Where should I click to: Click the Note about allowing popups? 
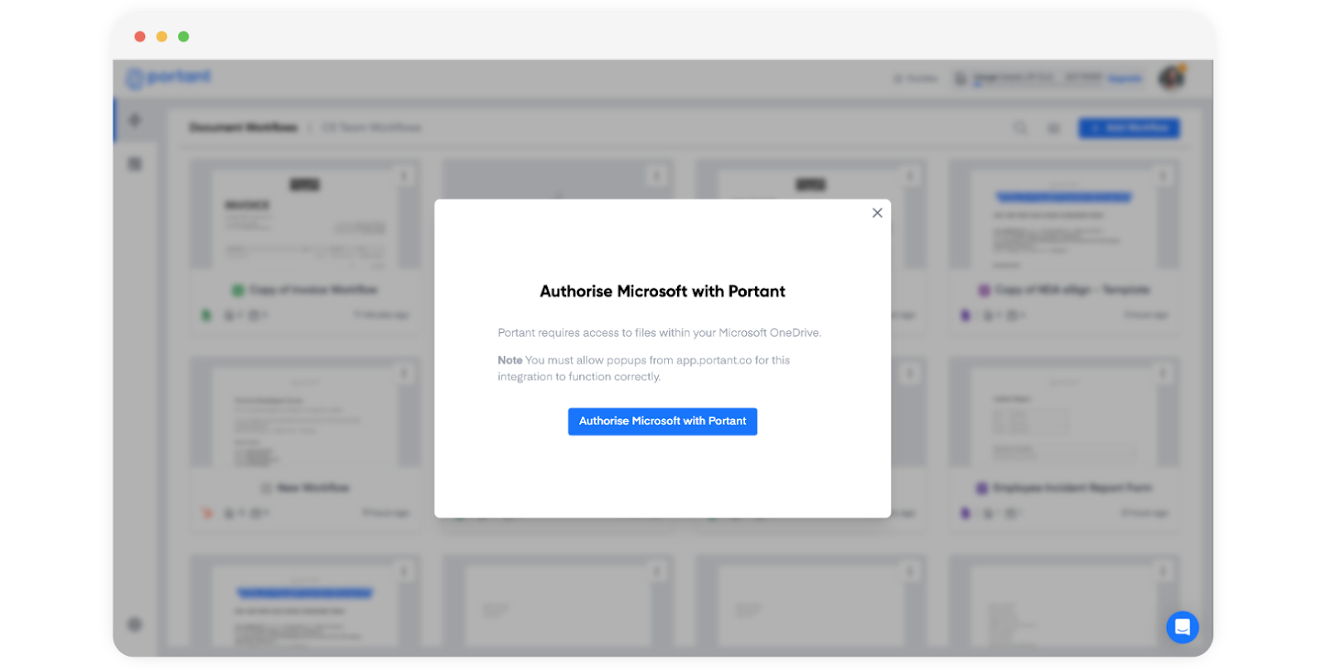coord(643,368)
